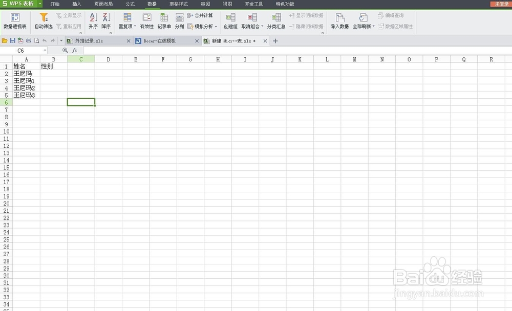Click 导入数据 import data

(339, 21)
